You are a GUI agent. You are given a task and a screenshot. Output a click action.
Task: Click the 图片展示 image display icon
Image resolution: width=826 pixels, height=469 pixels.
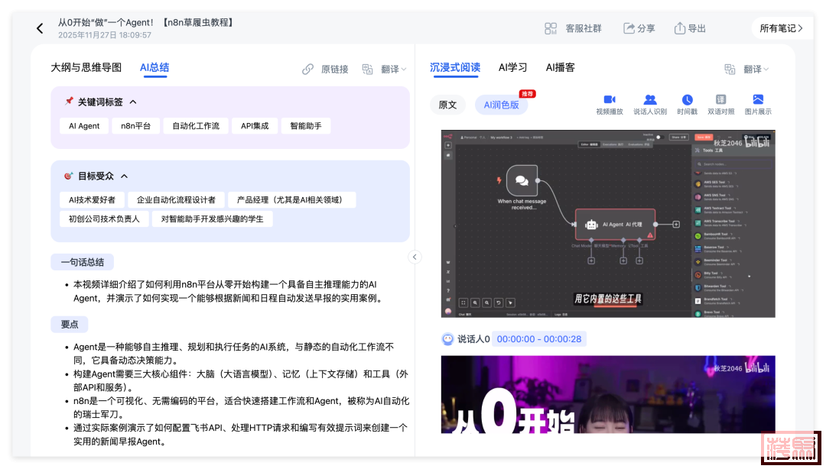(x=758, y=100)
